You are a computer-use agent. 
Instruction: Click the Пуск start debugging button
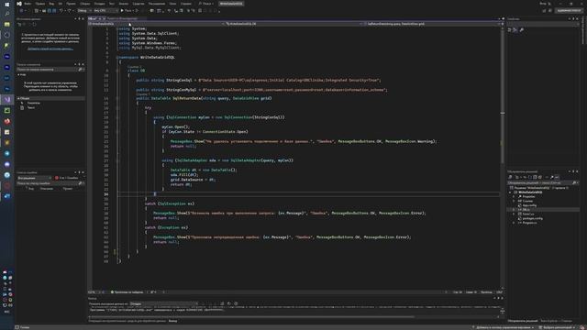pyautogui.click(x=127, y=10)
